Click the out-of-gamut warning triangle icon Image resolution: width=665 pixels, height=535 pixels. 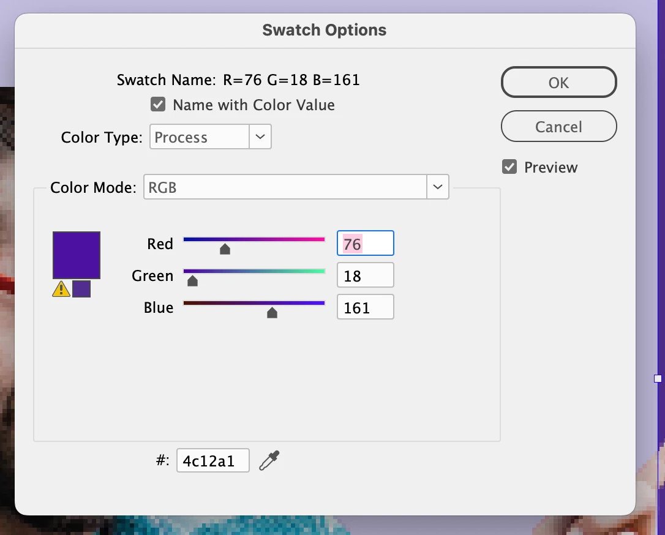click(61, 289)
